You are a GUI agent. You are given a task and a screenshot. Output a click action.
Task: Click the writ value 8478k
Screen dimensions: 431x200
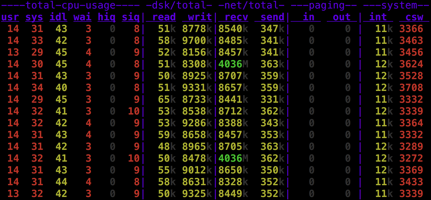tap(197, 158)
